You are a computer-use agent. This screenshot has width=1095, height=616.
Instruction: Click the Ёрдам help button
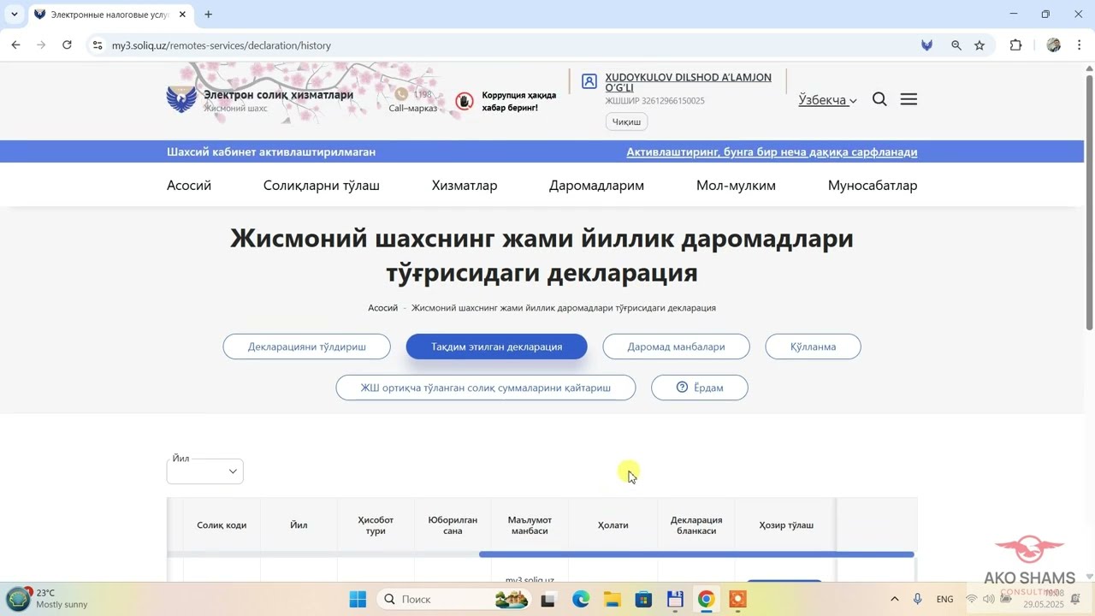coord(700,388)
